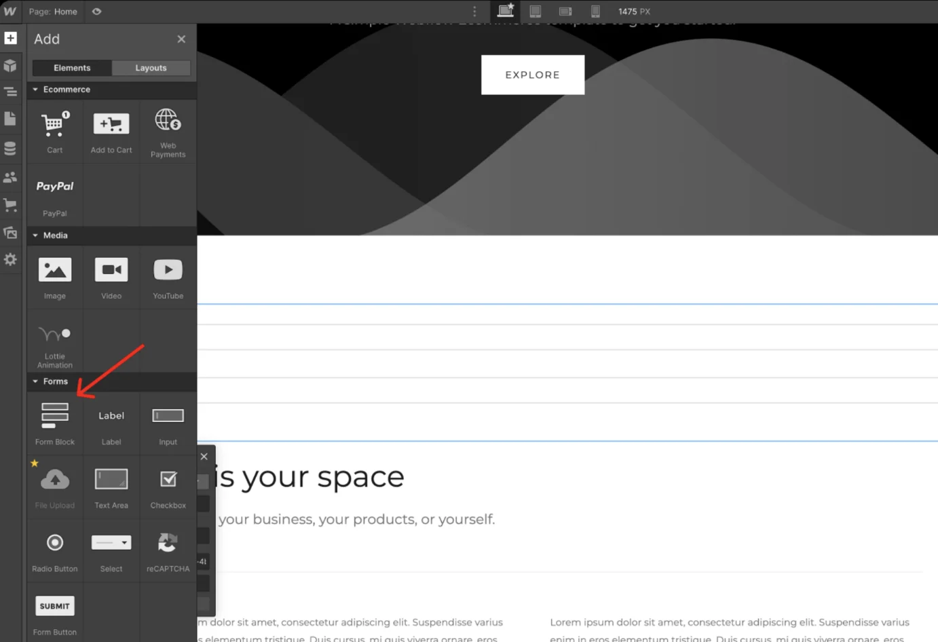Open the three-dot toolbar menu
The width and height of the screenshot is (938, 642).
point(474,12)
